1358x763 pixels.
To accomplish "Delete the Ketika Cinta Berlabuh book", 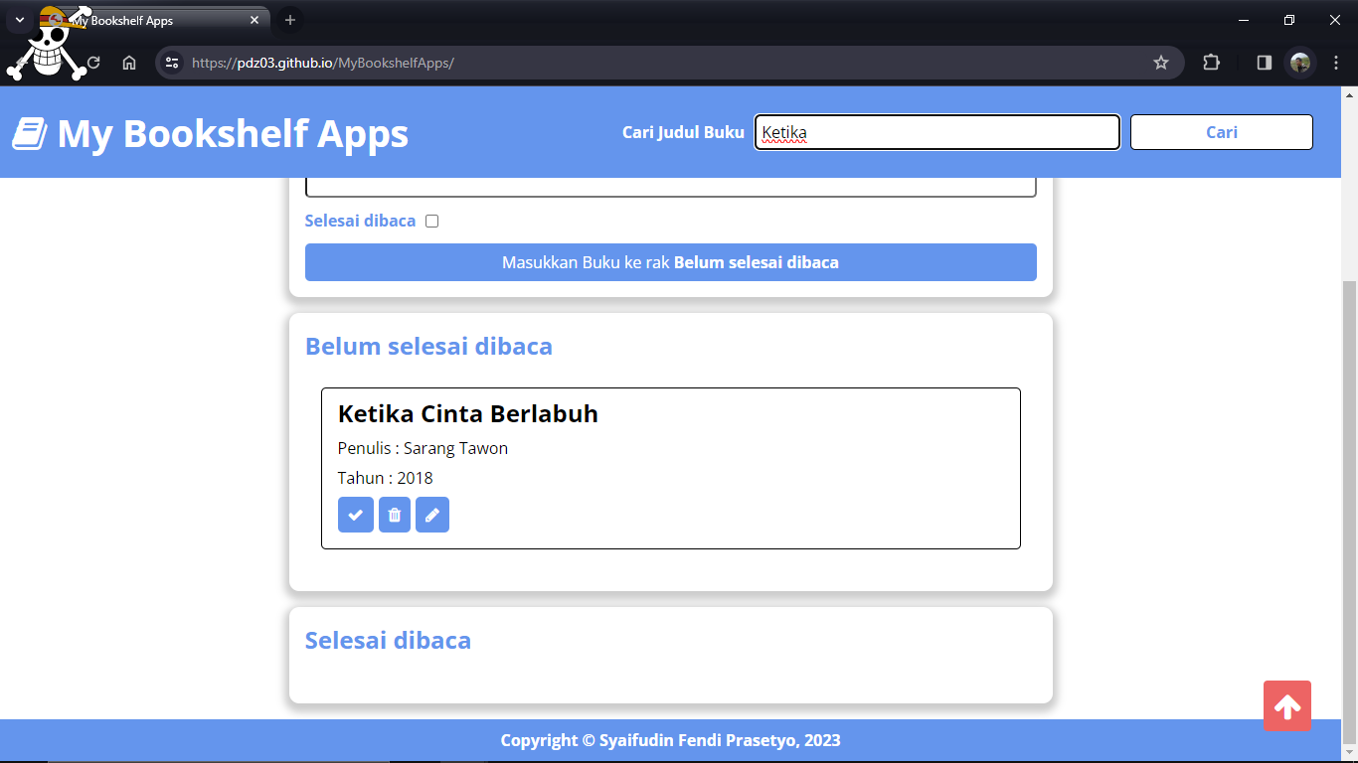I will pos(395,515).
